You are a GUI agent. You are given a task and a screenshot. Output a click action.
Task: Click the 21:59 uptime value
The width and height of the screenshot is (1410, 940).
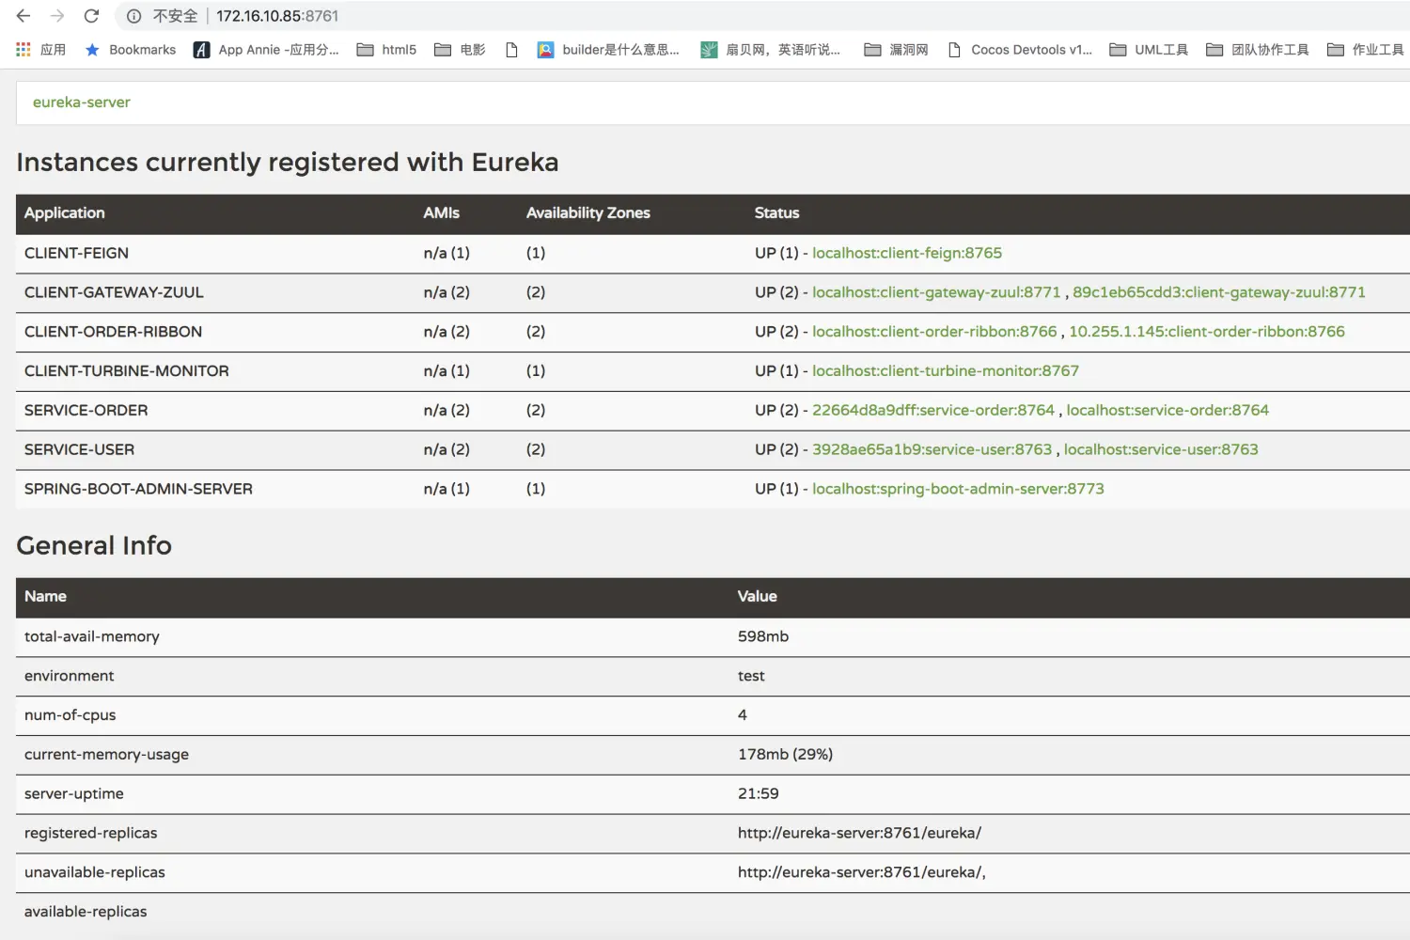click(x=759, y=794)
